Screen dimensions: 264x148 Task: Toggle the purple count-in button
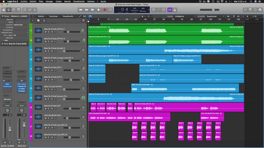(170, 10)
